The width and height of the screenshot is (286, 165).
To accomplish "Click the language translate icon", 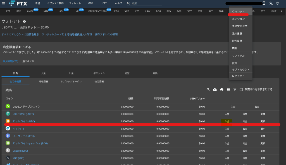I will 271,3.
